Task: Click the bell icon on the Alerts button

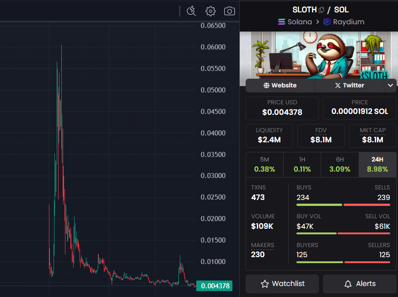Action: 349,284
